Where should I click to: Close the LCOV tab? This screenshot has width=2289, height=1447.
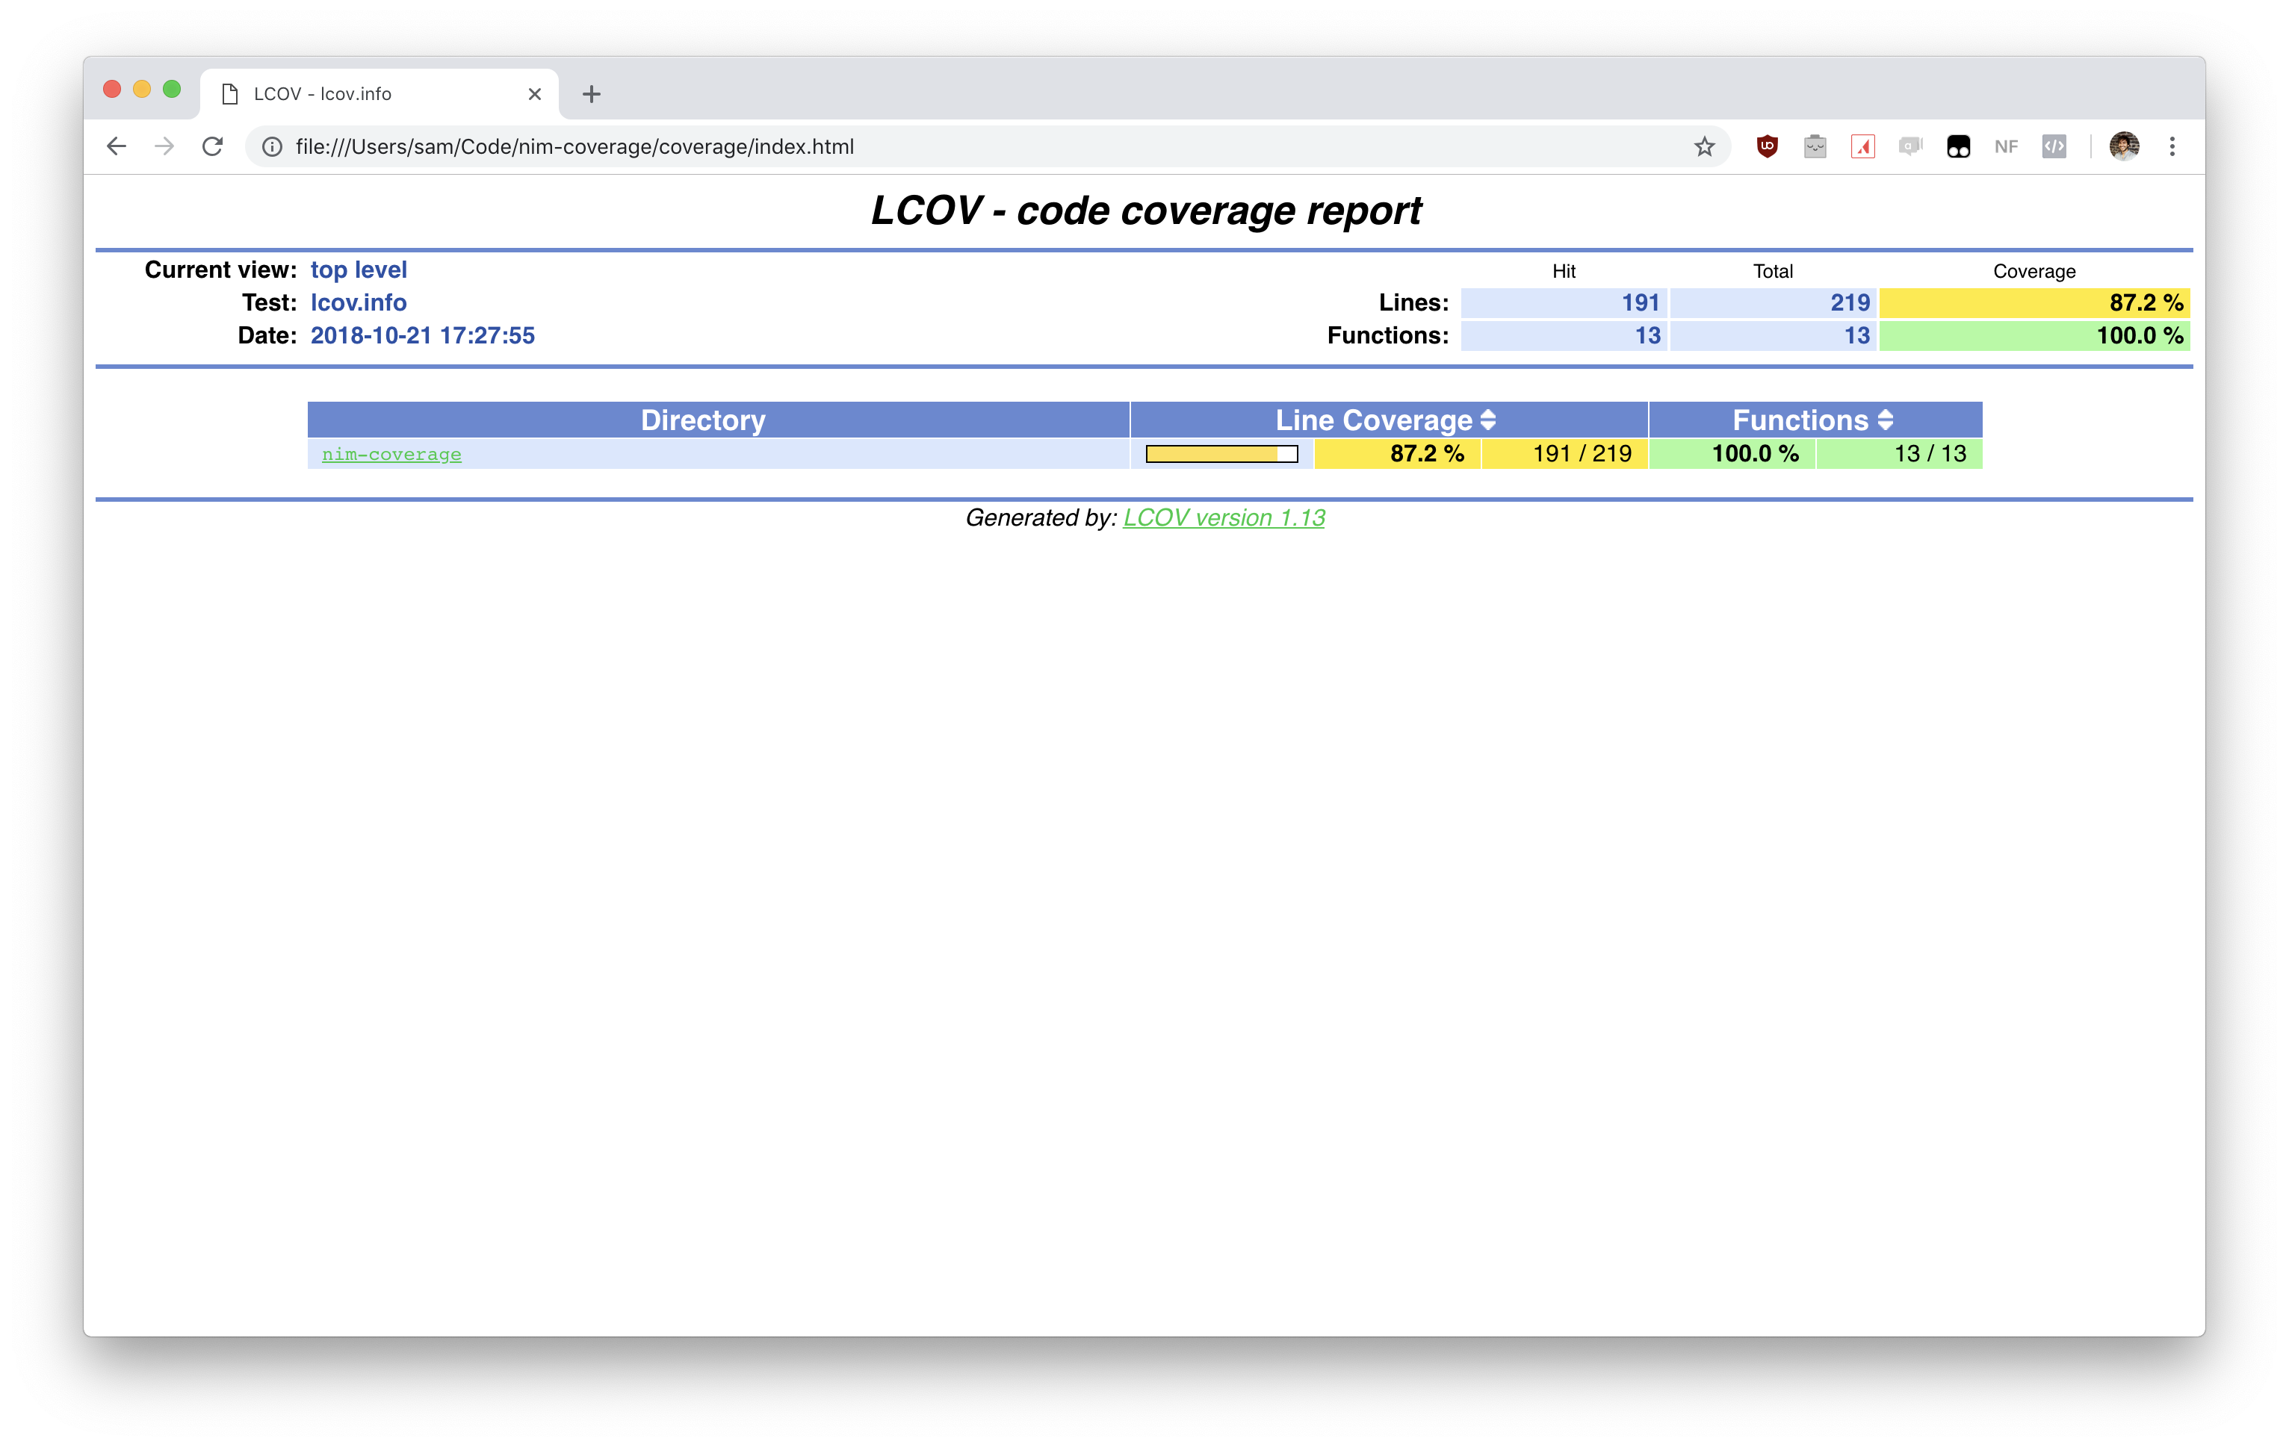pyautogui.click(x=534, y=94)
